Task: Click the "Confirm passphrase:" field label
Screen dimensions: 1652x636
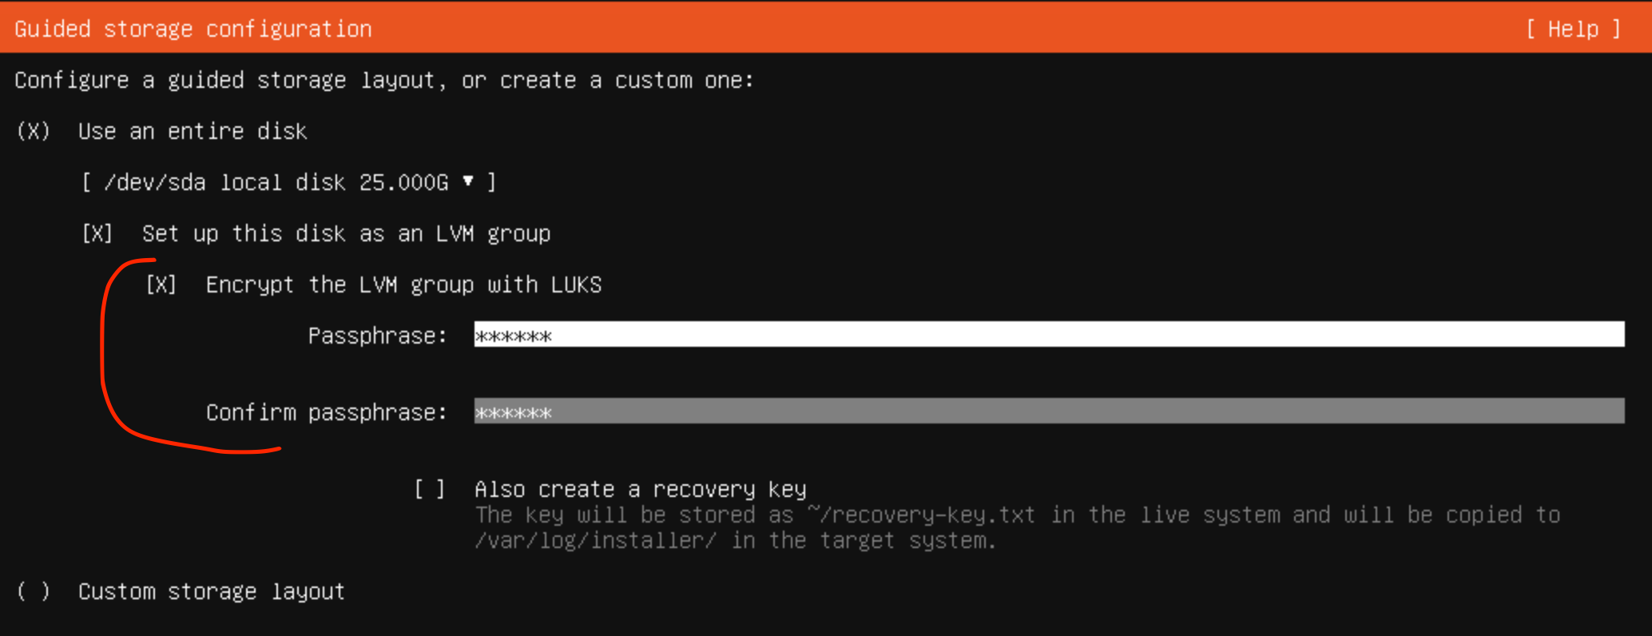Action: pos(326,412)
